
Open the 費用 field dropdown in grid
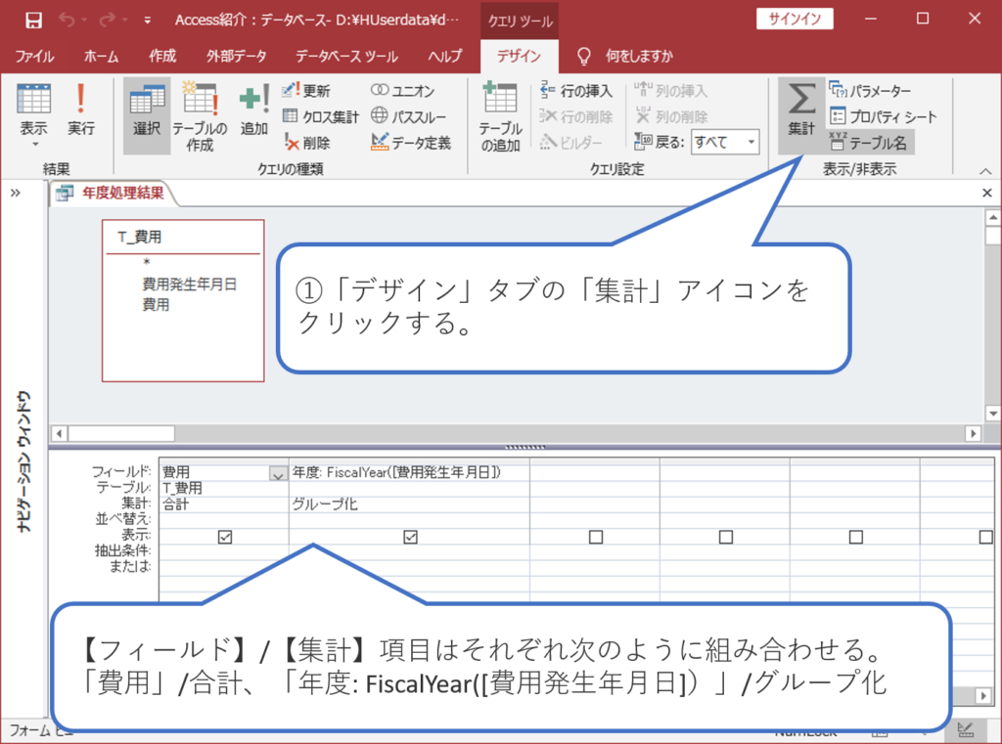click(277, 473)
